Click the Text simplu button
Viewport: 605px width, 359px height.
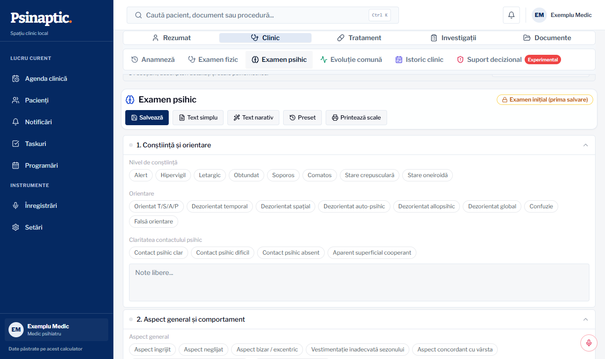198,118
